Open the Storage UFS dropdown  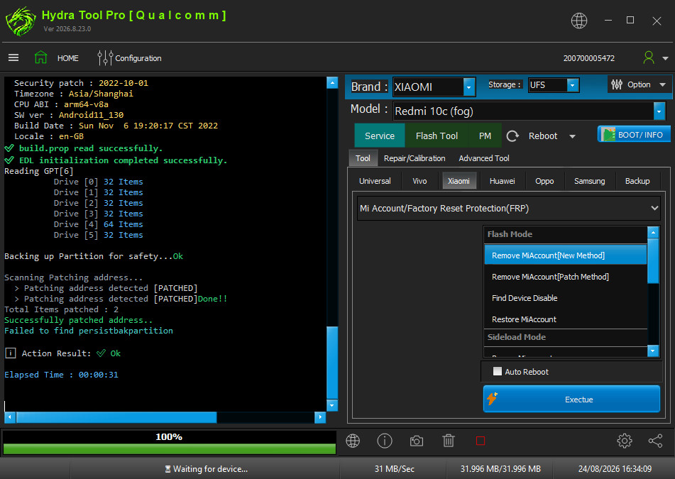(572, 85)
